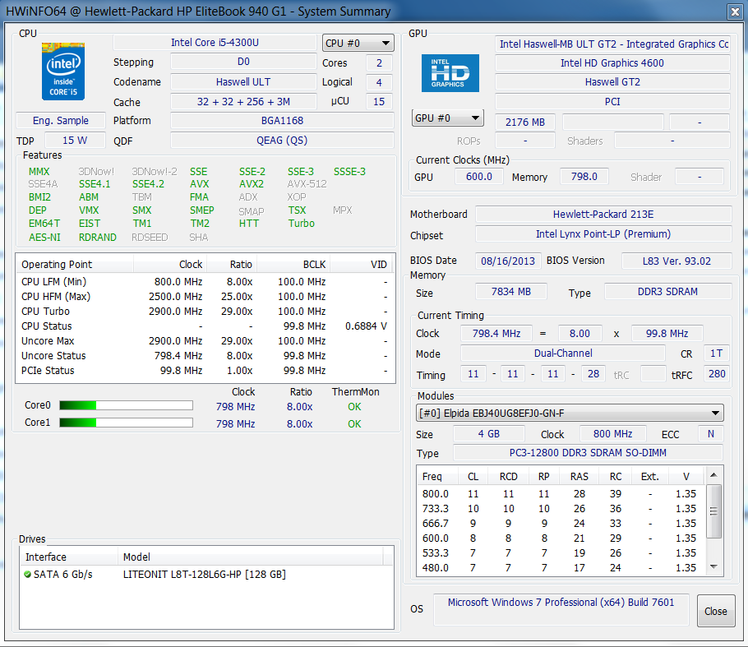
Task: Click the Eng. Sample field
Action: (x=61, y=121)
